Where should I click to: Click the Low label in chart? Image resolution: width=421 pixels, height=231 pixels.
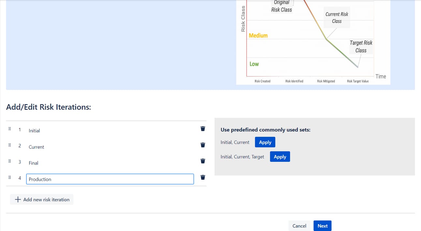[254, 64]
